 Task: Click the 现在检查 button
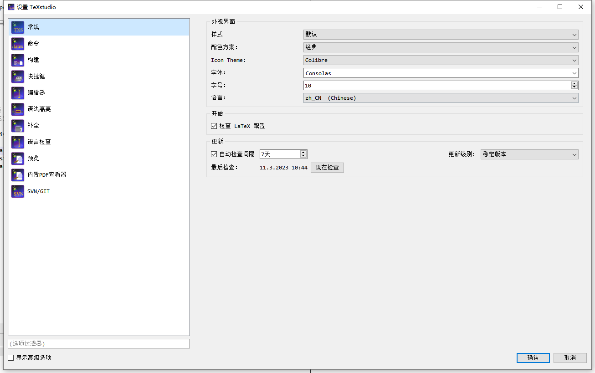(327, 168)
